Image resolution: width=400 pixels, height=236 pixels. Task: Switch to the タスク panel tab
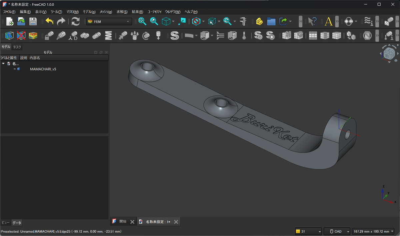17,47
